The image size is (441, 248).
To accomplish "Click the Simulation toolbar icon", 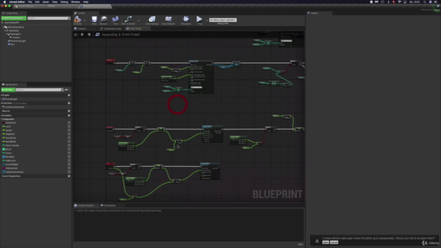I will click(186, 19).
